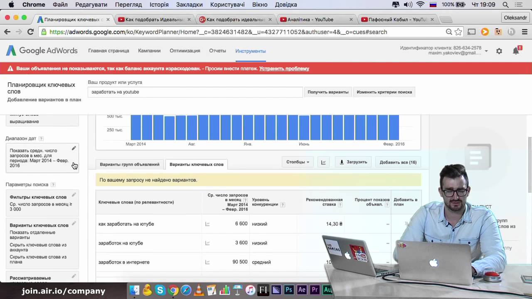This screenshot has height=299, width=532.
Task: Click in the product or service input field
Action: (195, 92)
